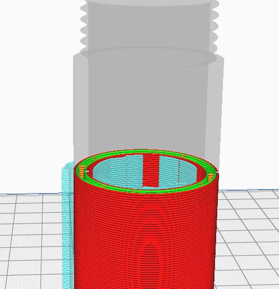
Task: Click the orange segment on the ring's right side
Action: [211, 178]
